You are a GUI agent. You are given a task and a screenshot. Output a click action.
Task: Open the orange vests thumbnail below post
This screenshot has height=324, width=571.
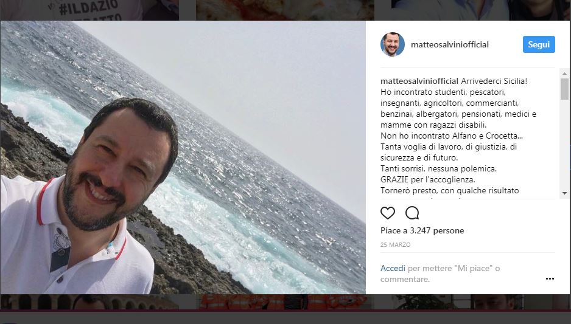[285, 302]
